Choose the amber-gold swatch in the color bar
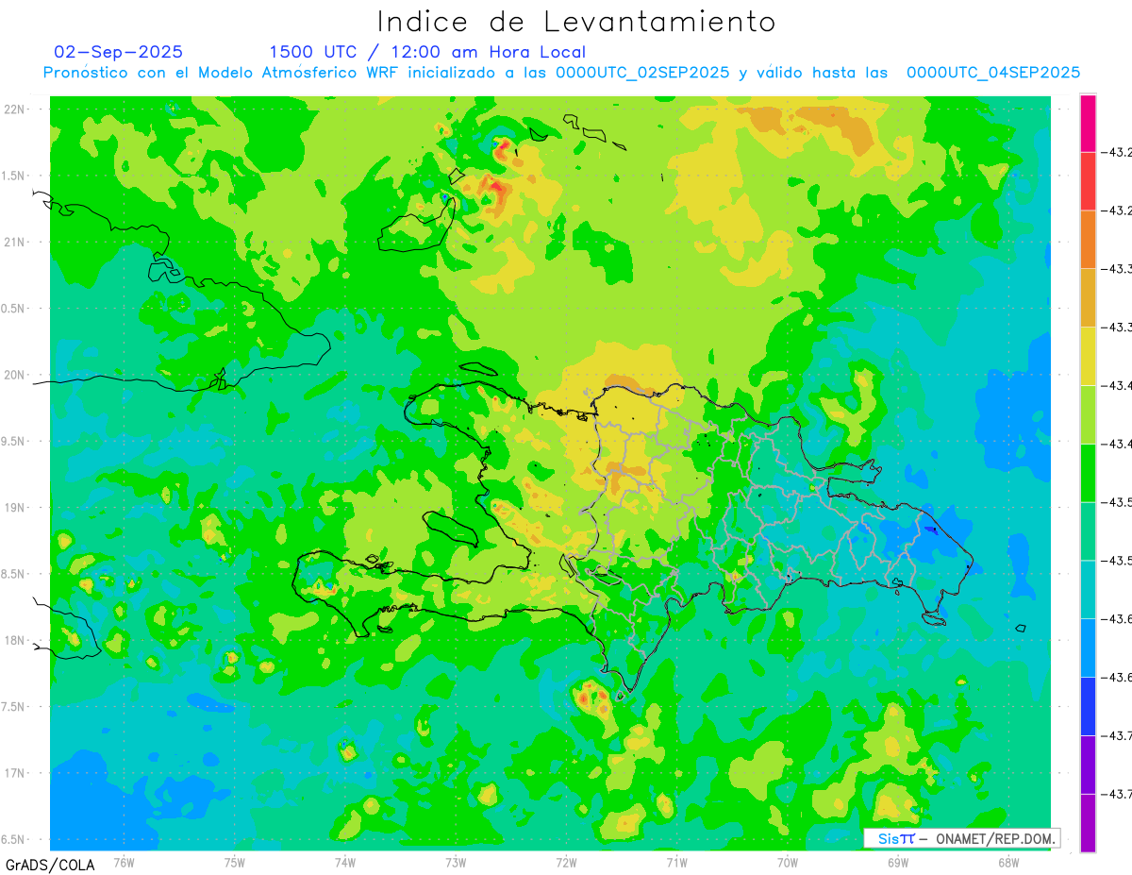 [1088, 297]
